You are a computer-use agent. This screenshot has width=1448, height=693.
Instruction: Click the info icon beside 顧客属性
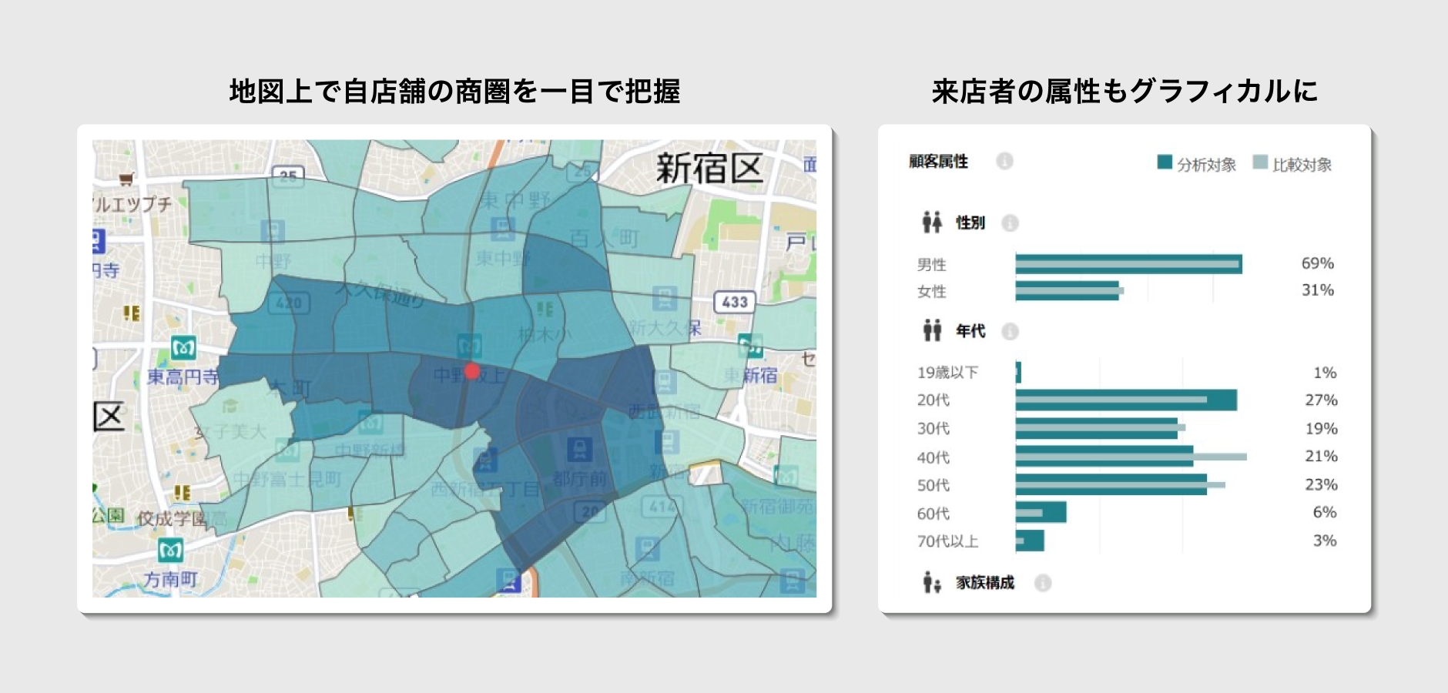[1004, 161]
